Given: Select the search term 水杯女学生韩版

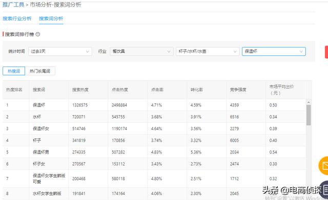Looking at the screenshot, I should point(47,193).
